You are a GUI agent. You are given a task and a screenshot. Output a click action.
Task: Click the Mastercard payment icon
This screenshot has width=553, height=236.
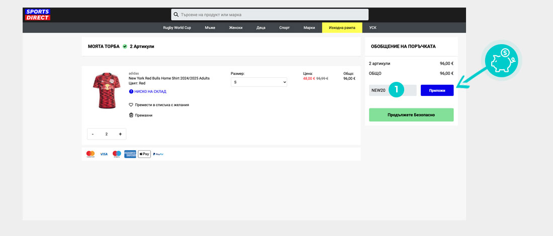point(90,154)
